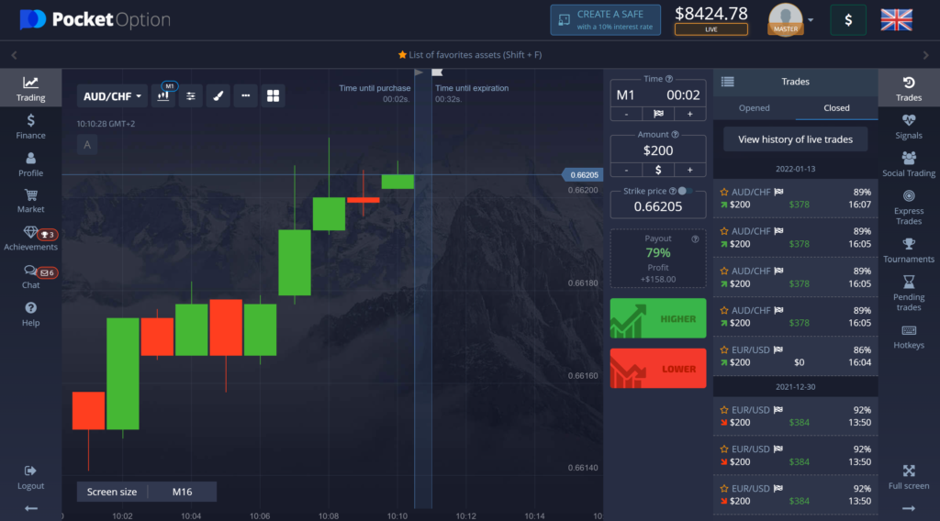
Task: Open the M16 screen size selector
Action: tap(183, 492)
